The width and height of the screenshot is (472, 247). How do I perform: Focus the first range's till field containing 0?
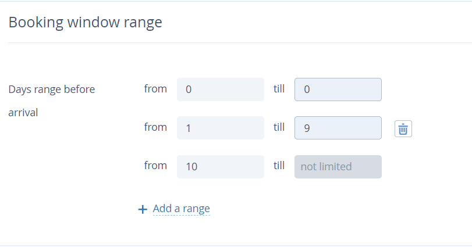[x=338, y=90]
